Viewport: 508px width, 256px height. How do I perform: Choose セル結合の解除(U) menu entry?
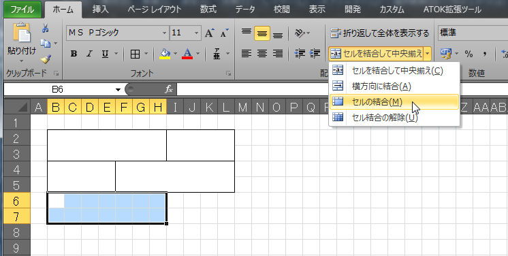point(394,117)
